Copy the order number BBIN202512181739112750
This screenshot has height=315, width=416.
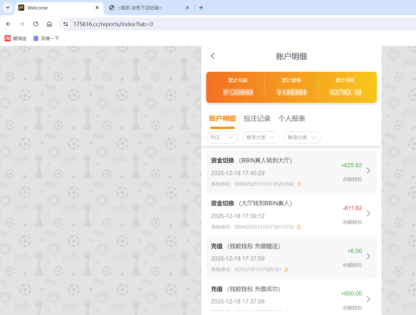[x=298, y=227]
